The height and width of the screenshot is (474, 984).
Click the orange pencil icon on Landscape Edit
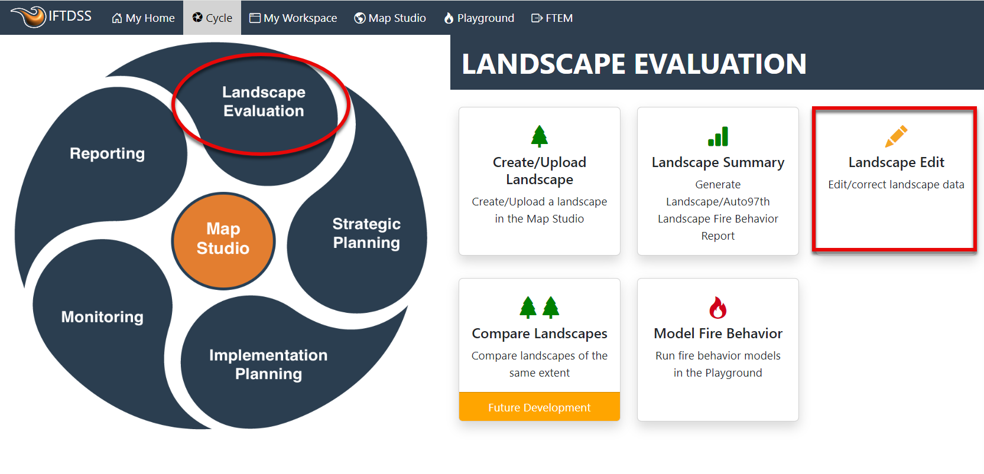tap(896, 136)
